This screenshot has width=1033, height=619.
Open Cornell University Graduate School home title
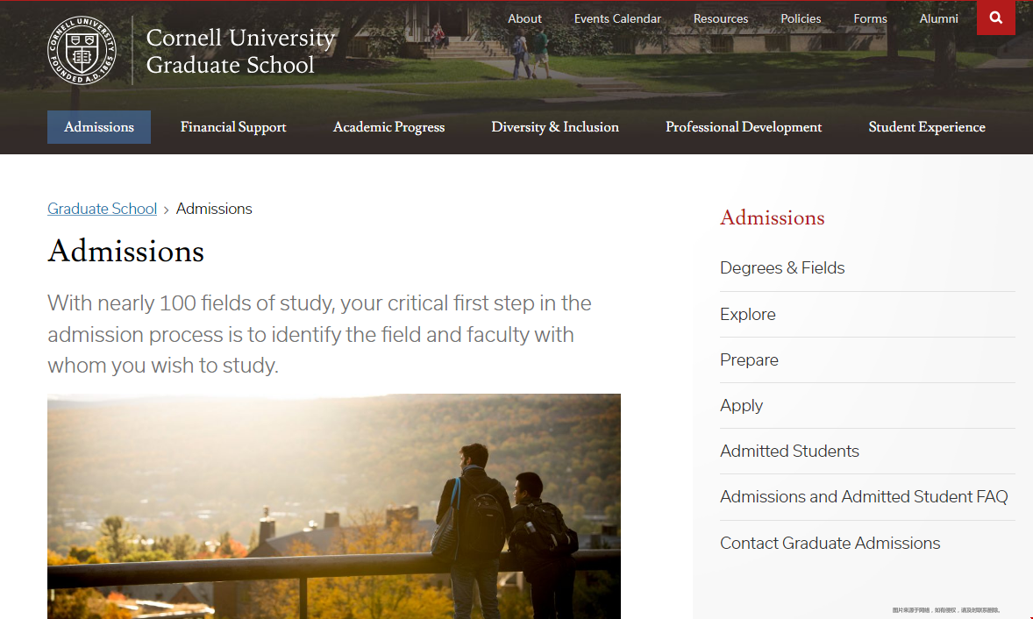(x=240, y=51)
